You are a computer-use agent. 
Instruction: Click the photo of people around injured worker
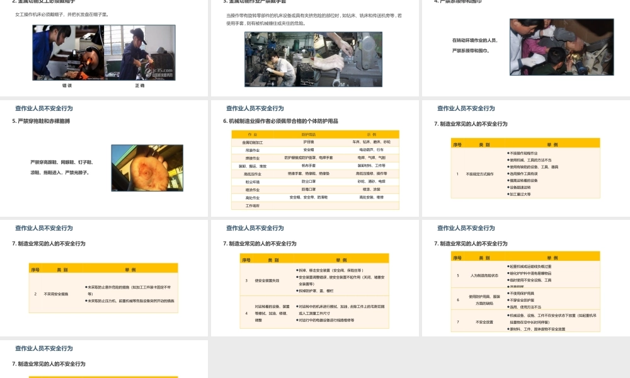coord(562,47)
